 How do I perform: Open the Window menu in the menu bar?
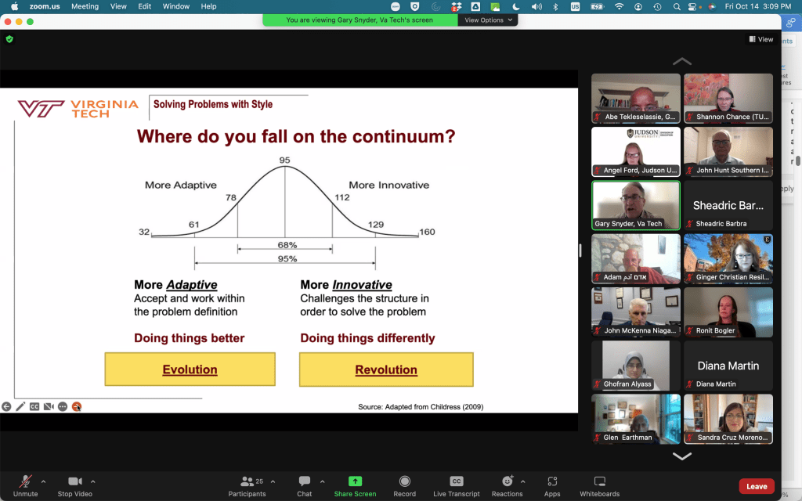pyautogui.click(x=175, y=6)
